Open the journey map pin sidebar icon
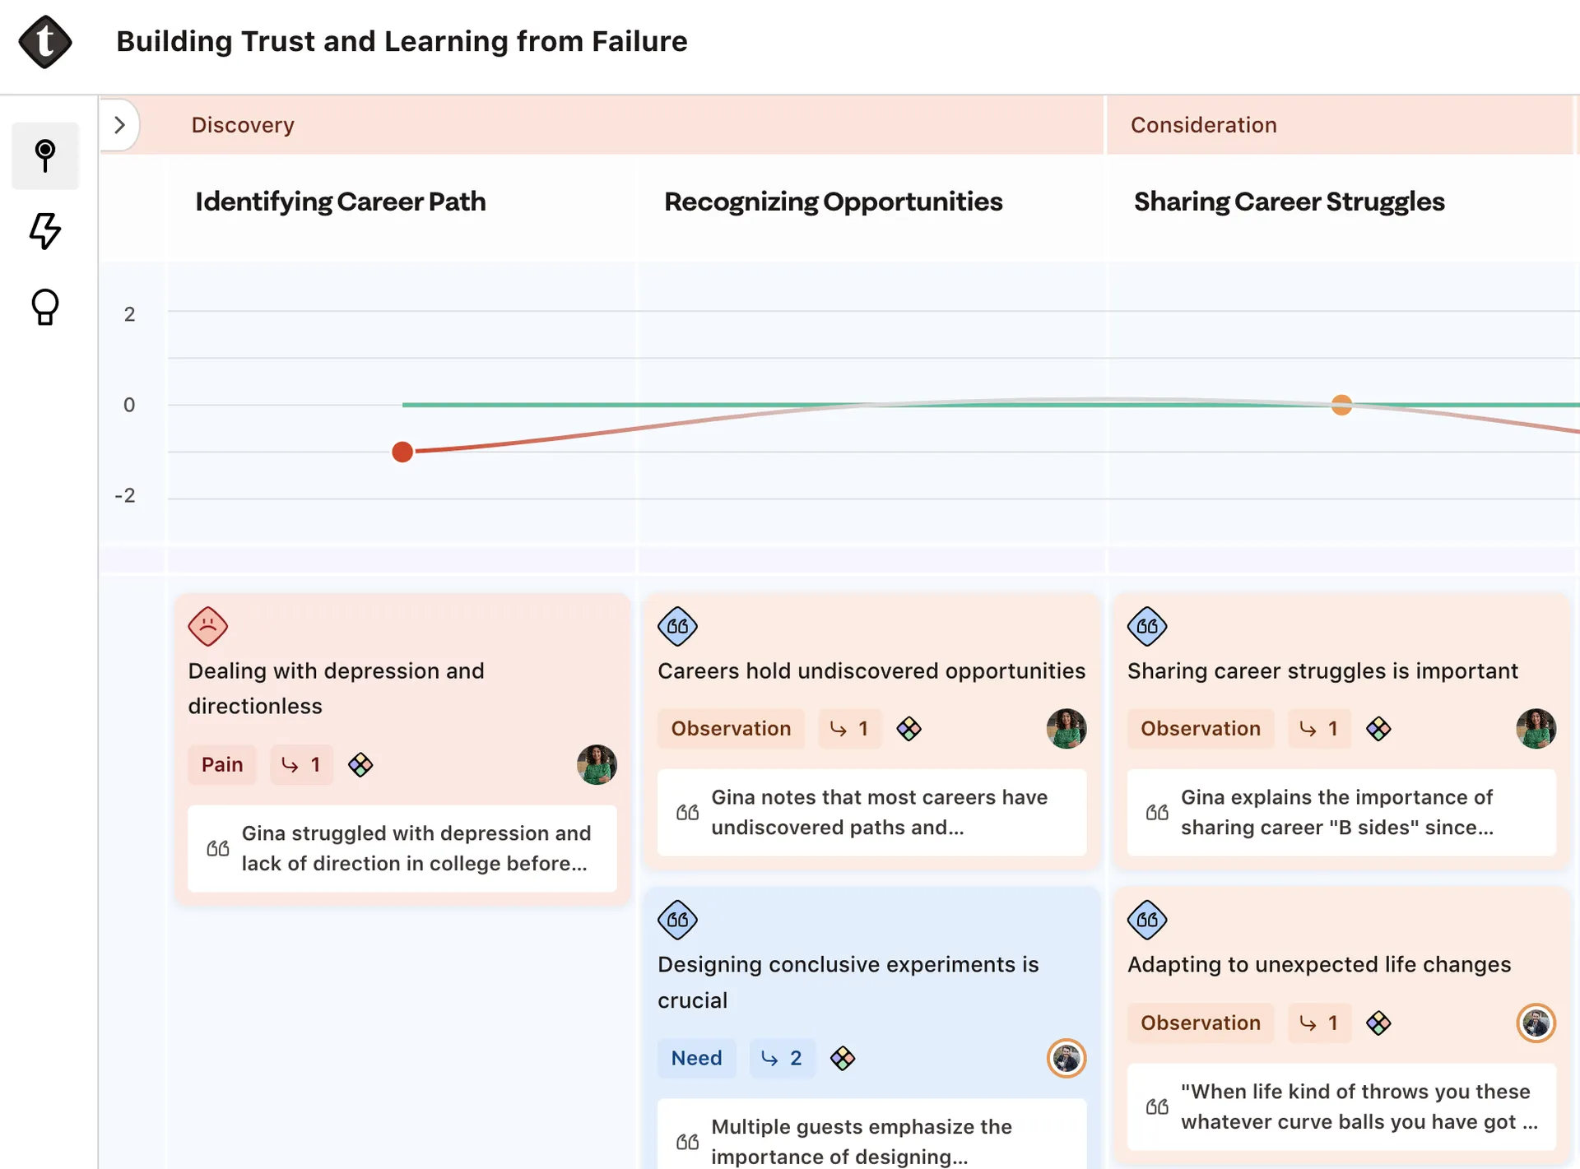This screenshot has width=1580, height=1169. [45, 155]
